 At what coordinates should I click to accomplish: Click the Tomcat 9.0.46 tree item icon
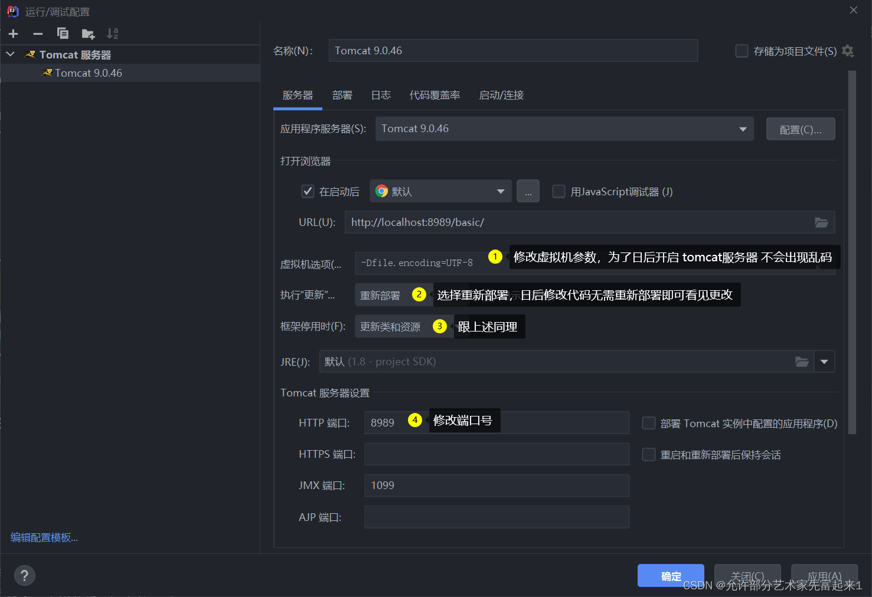pyautogui.click(x=47, y=73)
